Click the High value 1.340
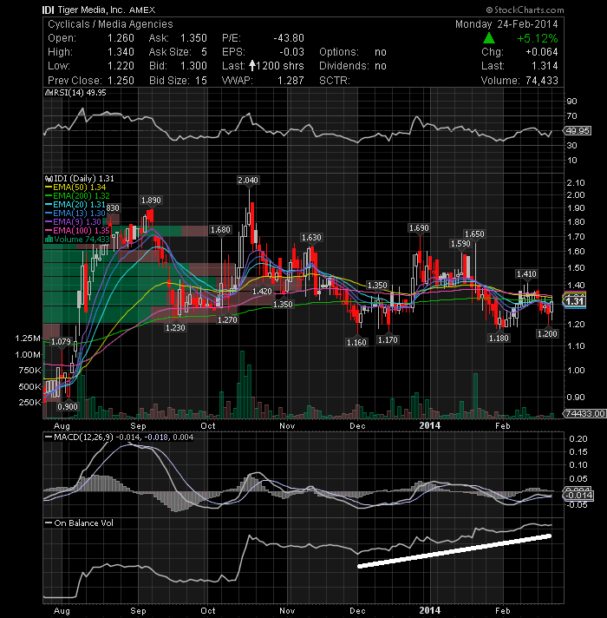Screen dimensions: 607x618 121,52
